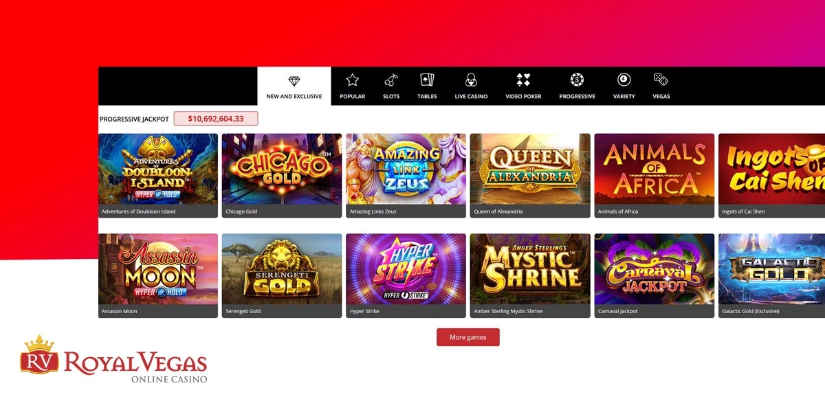Click the progressive jackpot amount box
The height and width of the screenshot is (412, 825).
point(216,119)
